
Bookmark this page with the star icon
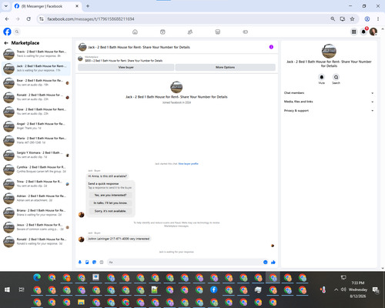click(x=352, y=19)
